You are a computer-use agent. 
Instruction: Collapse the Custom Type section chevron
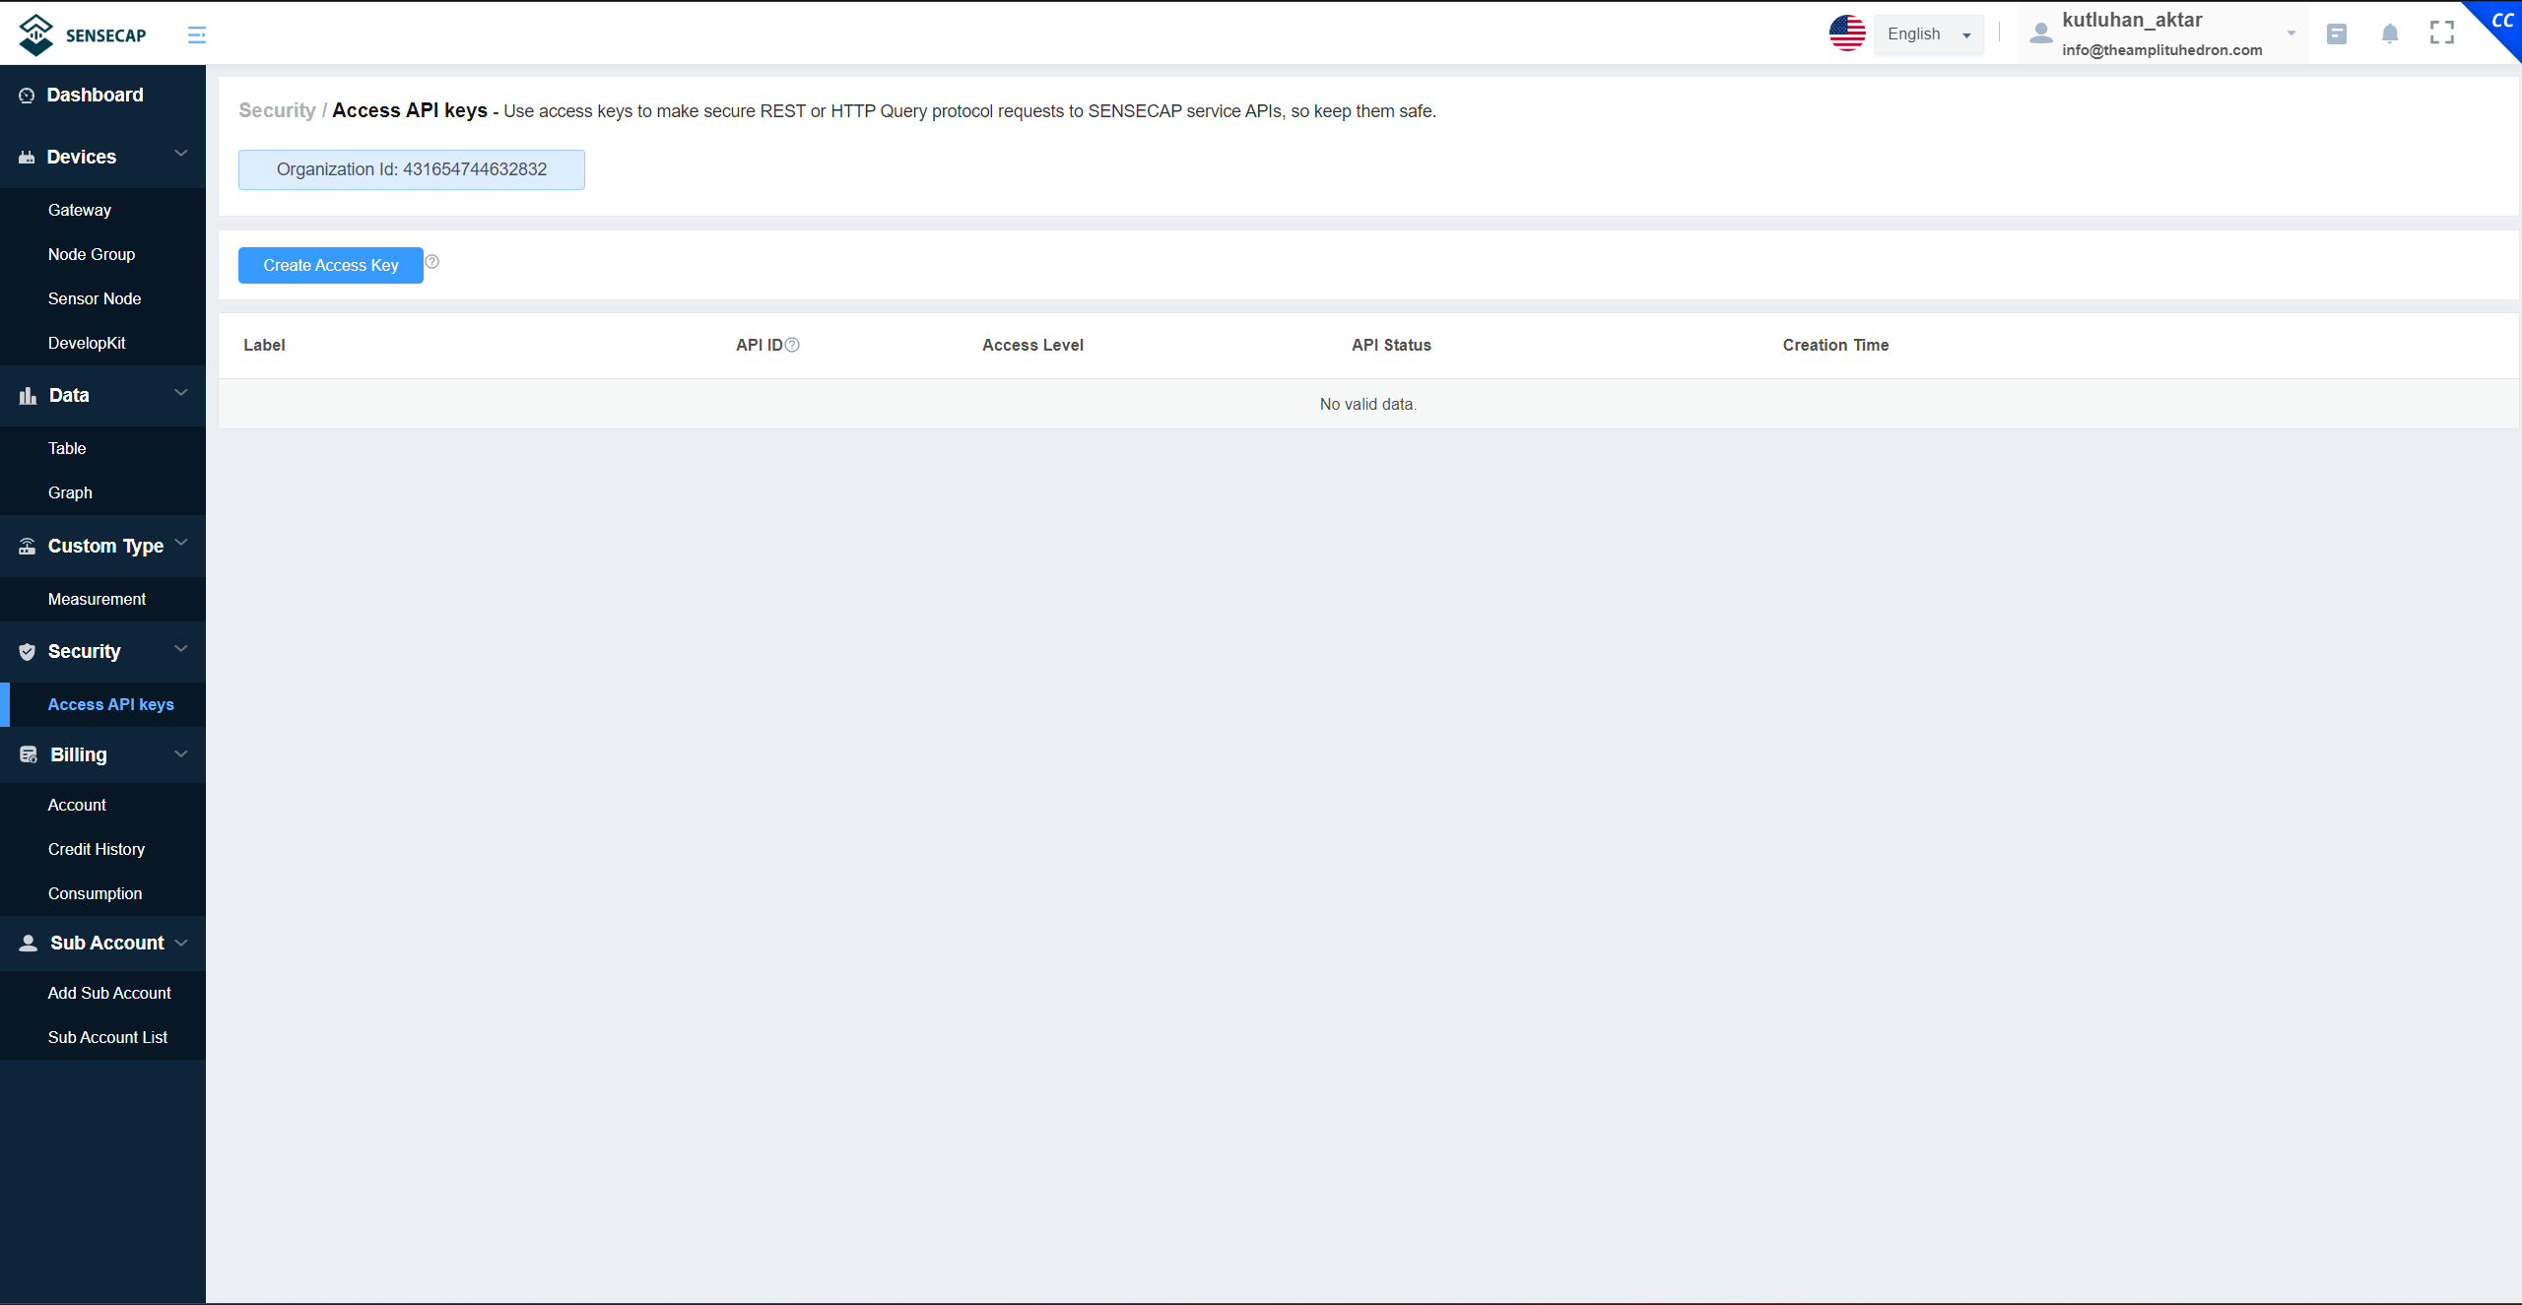point(180,542)
